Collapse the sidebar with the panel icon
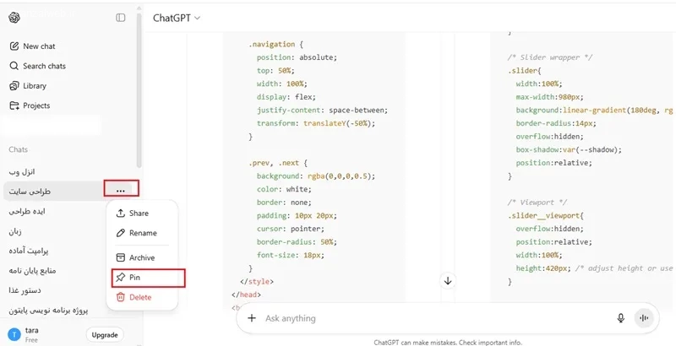Screen dimensions: 676x346 click(121, 18)
